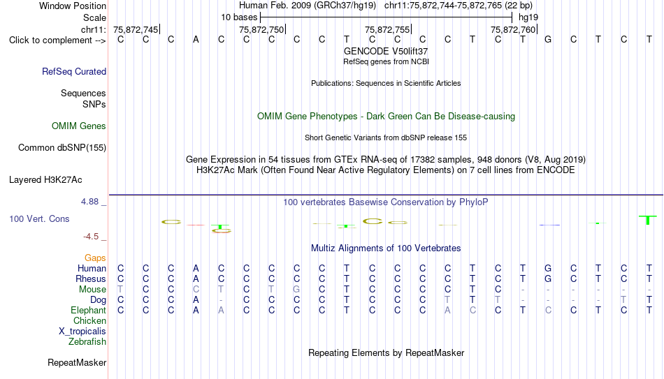Click 'Repeating Elements by RepeatMasker' title
664x379 pixels.
[x=386, y=352]
